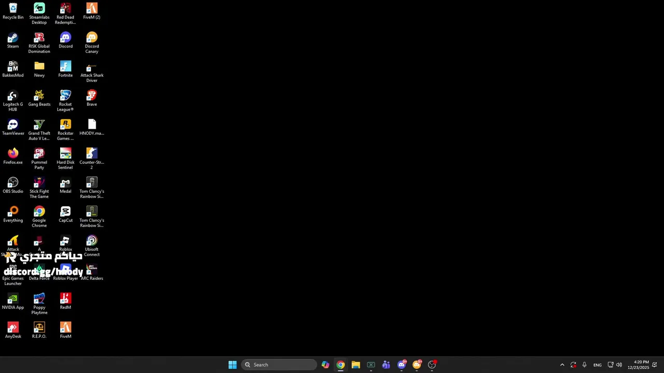
Task: Select the Roblox Player desktop icon
Action: 65,272
